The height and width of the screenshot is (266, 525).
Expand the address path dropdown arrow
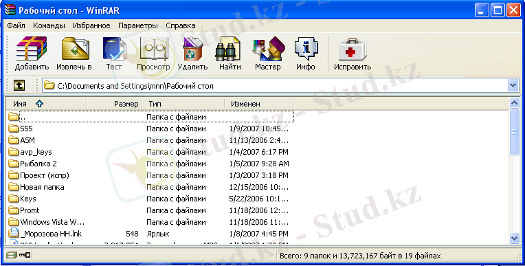[513, 86]
